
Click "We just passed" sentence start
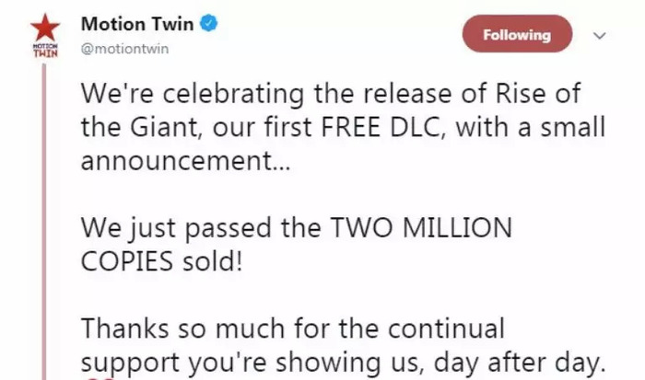pyautogui.click(x=176, y=229)
